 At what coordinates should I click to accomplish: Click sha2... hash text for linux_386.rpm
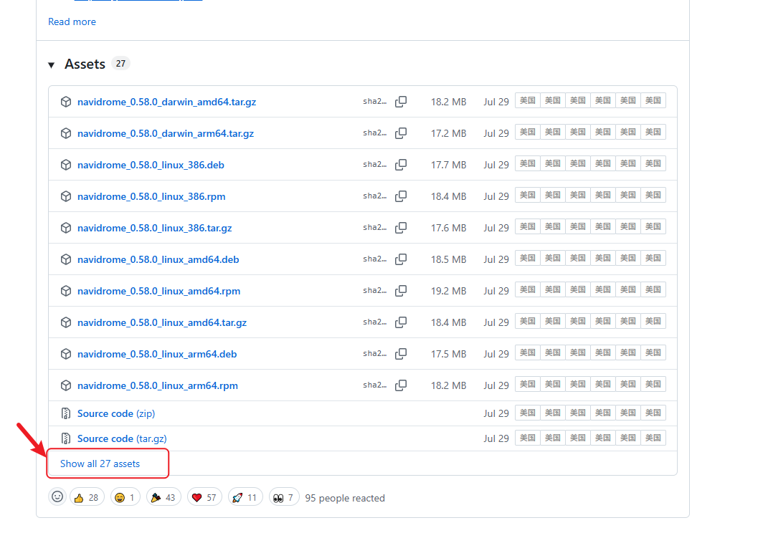click(374, 196)
